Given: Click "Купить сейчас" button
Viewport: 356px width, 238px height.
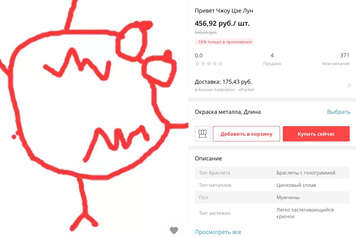Looking at the screenshot, I should tap(316, 134).
